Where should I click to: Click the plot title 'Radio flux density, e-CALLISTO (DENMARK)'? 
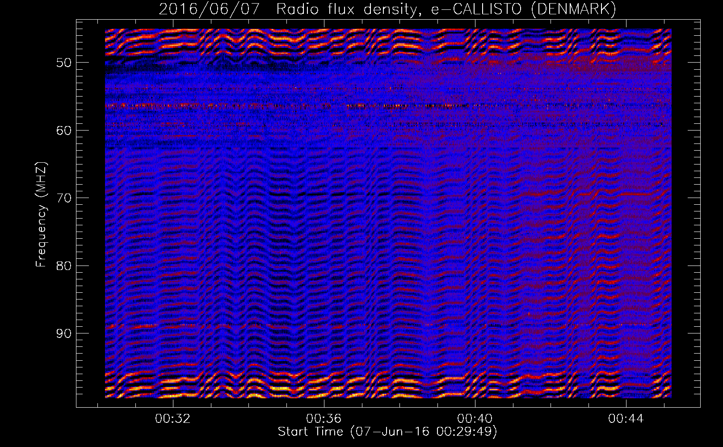446,9
